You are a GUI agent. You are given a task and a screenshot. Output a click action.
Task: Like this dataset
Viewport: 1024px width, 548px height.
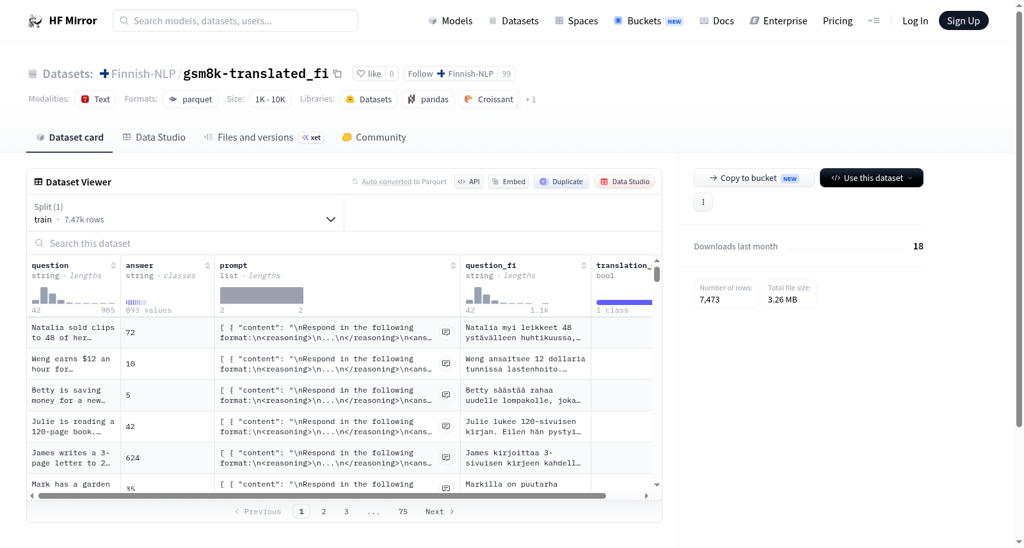pyautogui.click(x=369, y=74)
